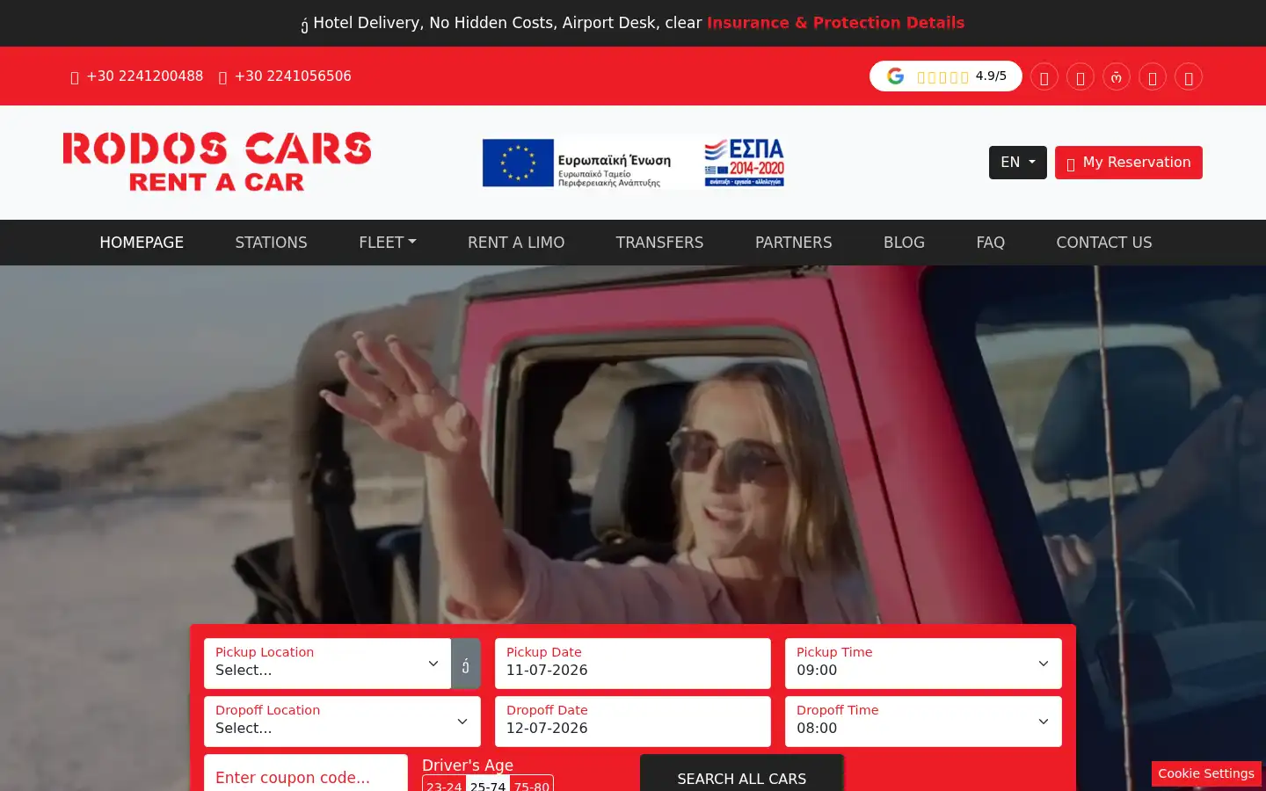Open the Pickup Location select box

pyautogui.click(x=327, y=664)
